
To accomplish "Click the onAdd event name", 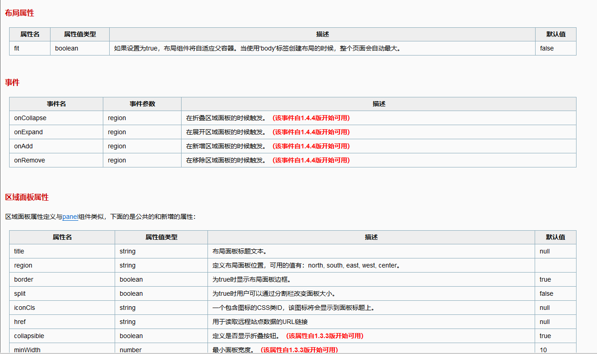I will coord(23,146).
